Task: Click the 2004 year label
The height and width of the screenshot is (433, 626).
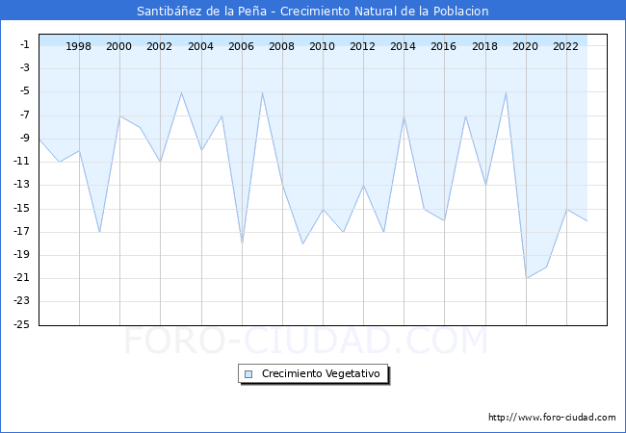Action: pyautogui.click(x=200, y=46)
